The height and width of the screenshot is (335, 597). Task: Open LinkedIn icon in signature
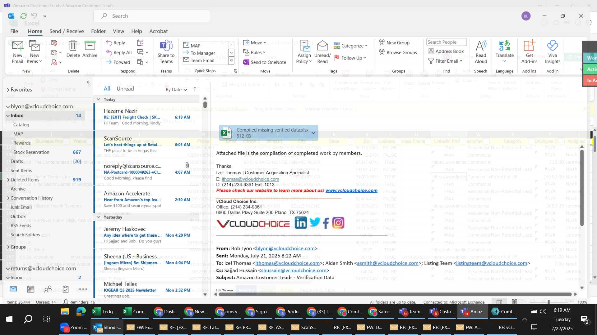click(x=301, y=223)
